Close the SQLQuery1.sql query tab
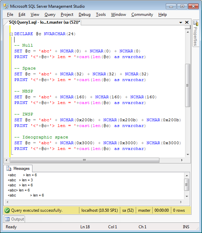 tap(187, 22)
